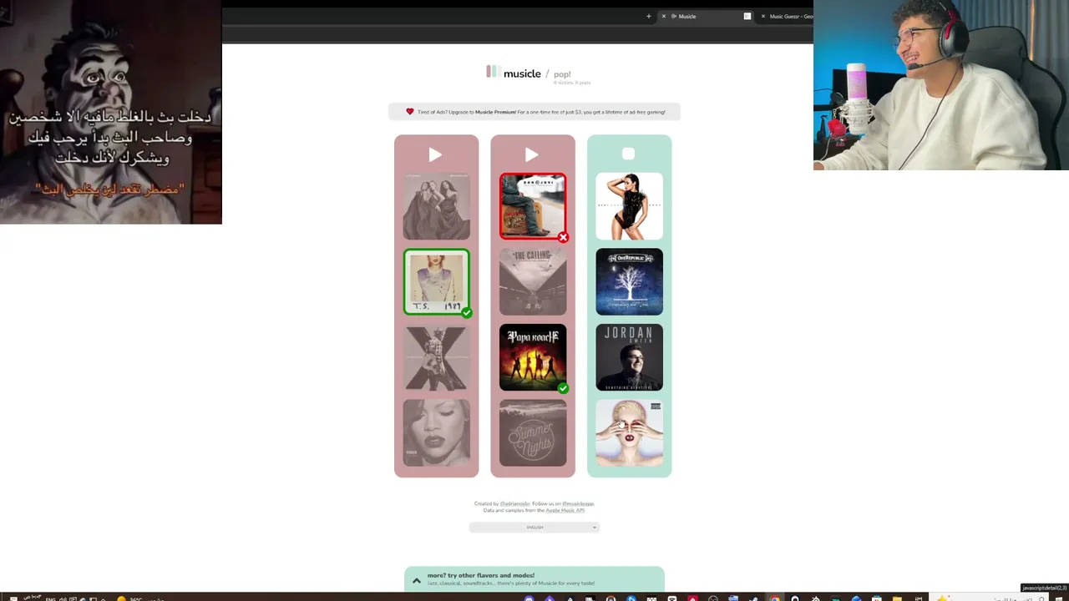Click the 'pop!' flavor heading
Screen dimensions: 1069x601
coord(562,74)
